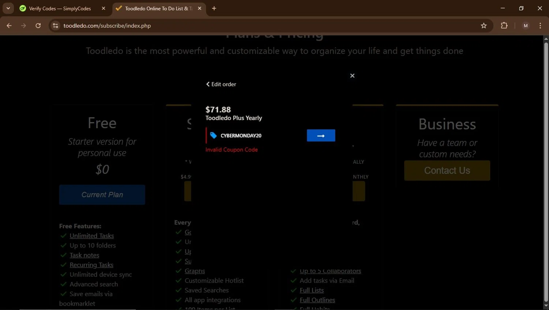Image resolution: width=549 pixels, height=310 pixels.
Task: Click the Saved Searches feature text
Action: 207,290
